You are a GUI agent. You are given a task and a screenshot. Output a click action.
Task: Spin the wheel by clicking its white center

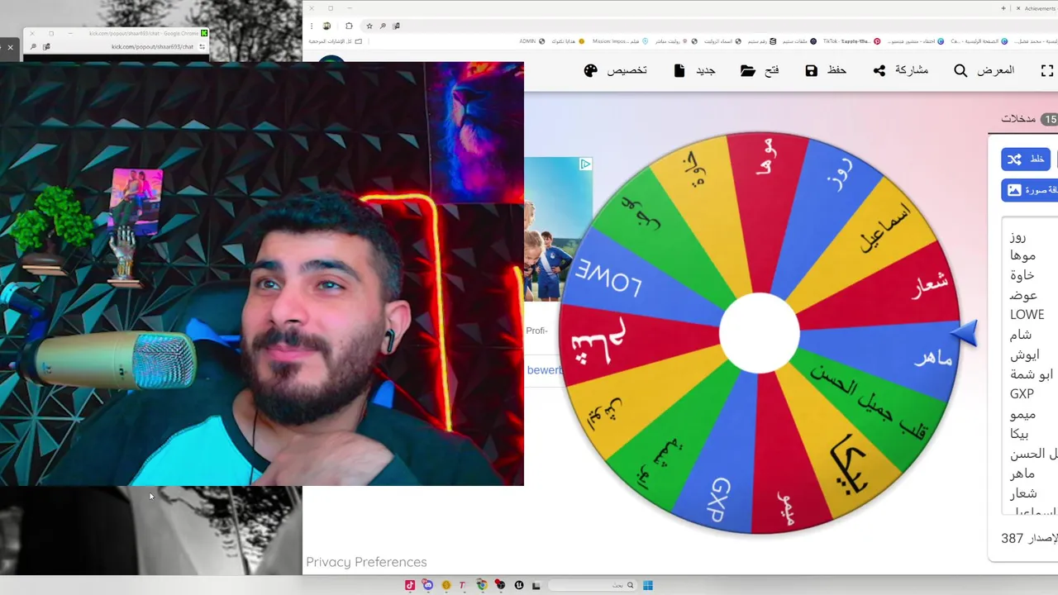(x=760, y=333)
